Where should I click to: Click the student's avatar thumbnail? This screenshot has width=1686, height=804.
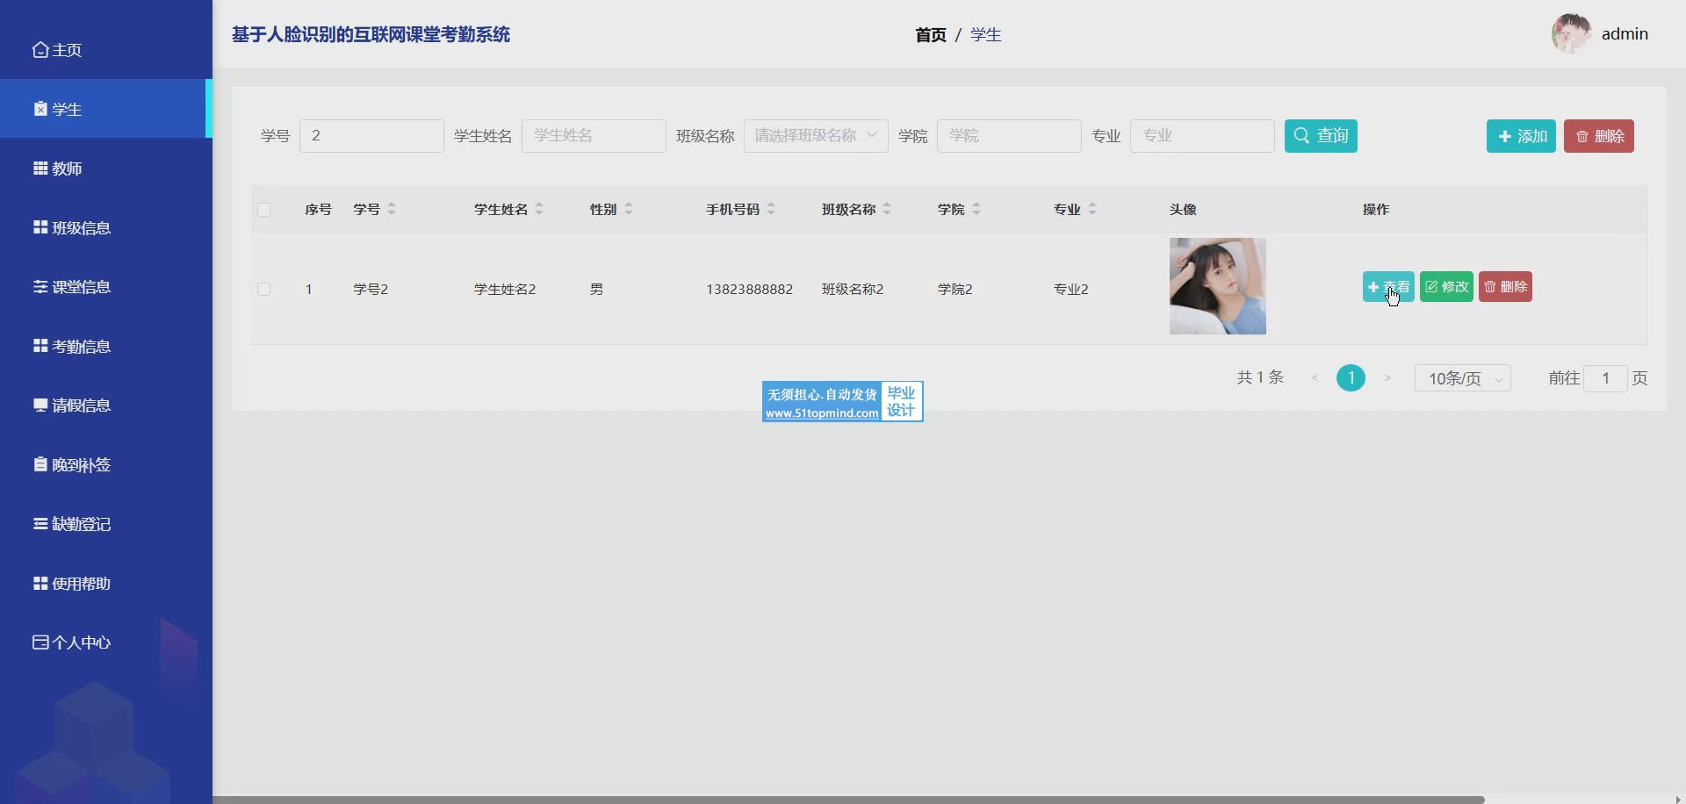click(x=1217, y=286)
